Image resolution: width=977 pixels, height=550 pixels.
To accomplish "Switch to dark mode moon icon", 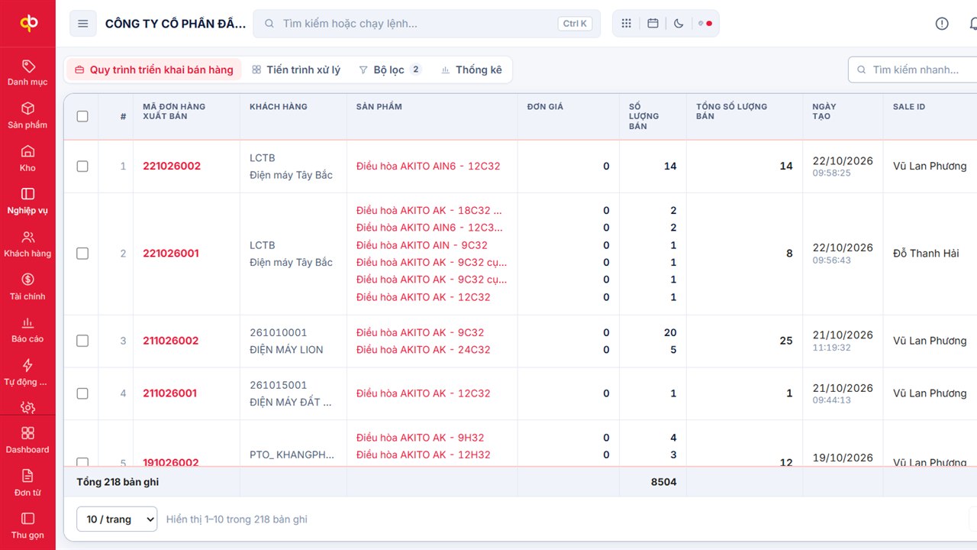I will coord(679,24).
